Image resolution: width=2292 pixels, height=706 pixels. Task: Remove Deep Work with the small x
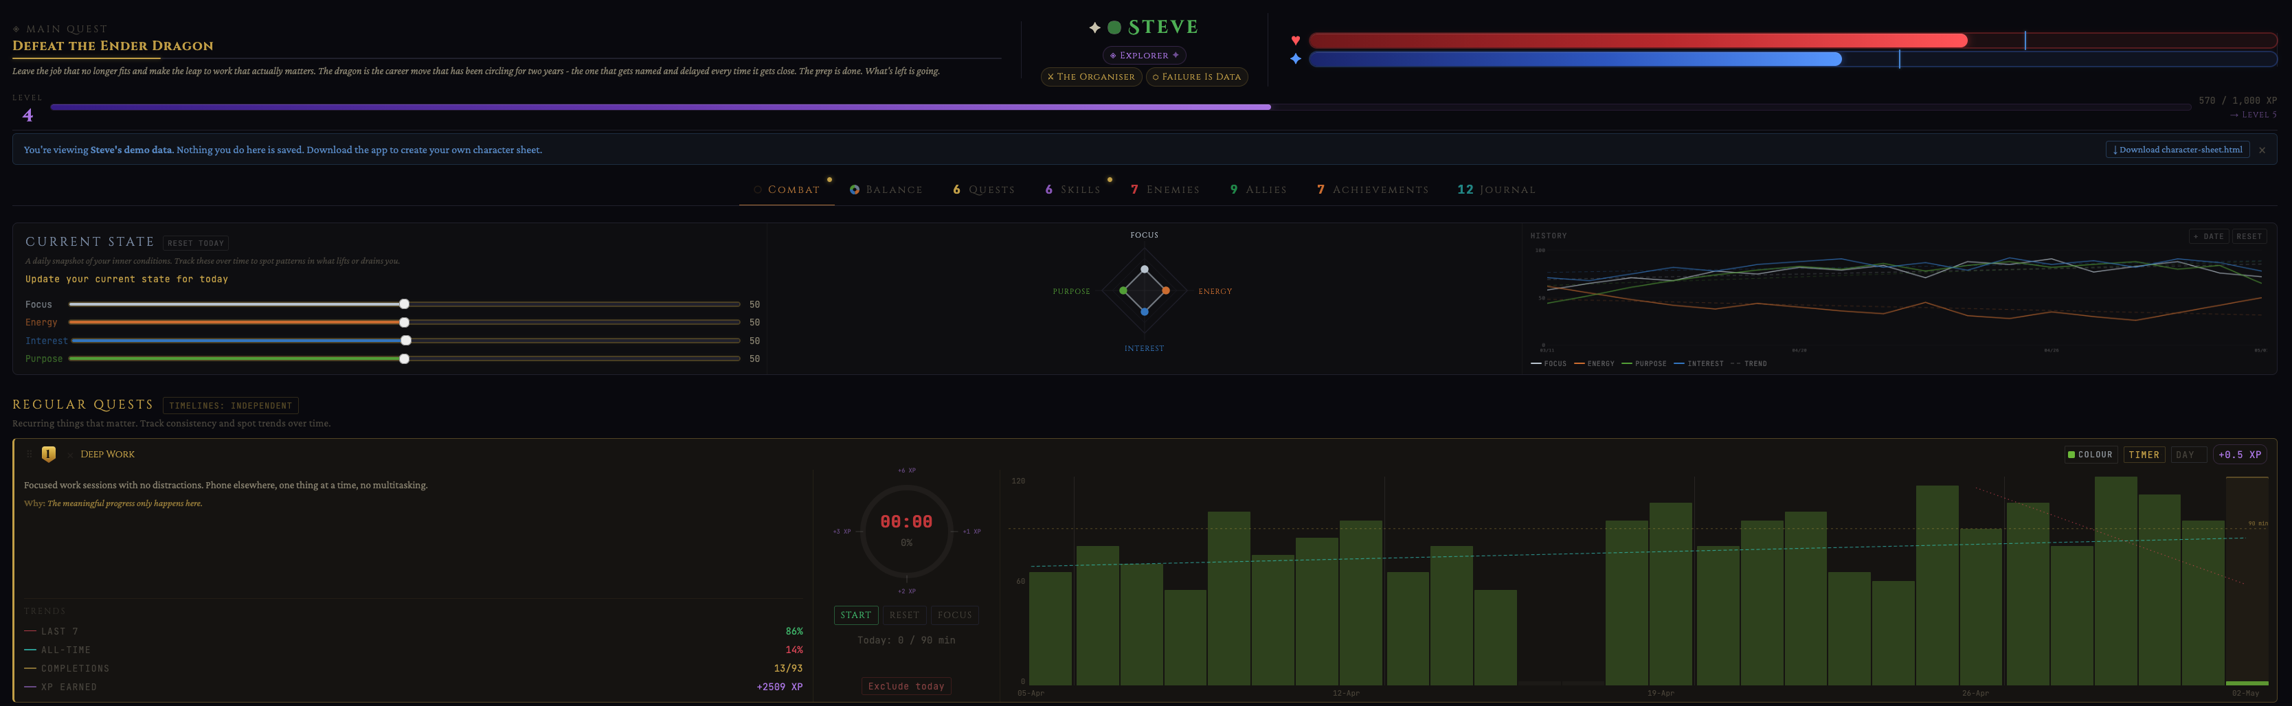69,455
